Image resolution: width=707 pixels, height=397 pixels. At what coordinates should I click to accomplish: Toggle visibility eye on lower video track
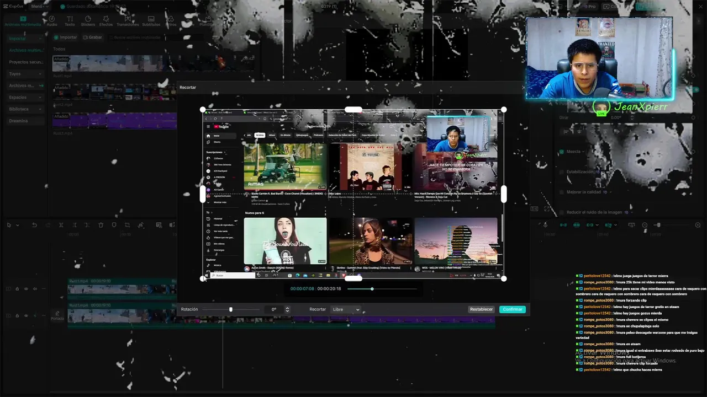pos(26,315)
